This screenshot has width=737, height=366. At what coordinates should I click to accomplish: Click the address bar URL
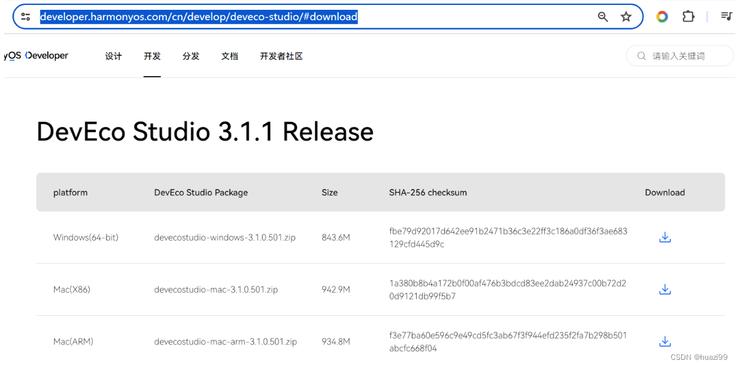click(199, 17)
